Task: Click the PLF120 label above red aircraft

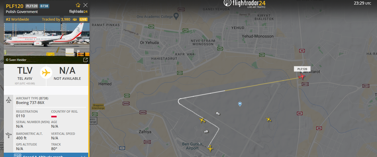Action: pos(302,69)
